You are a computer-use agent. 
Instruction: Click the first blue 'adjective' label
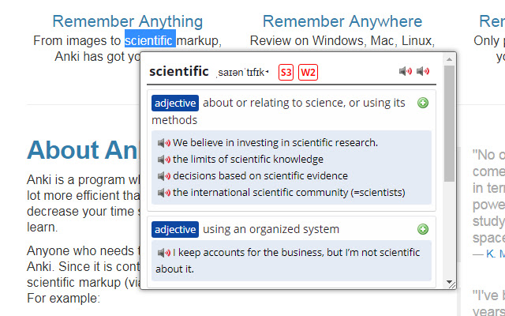[175, 103]
